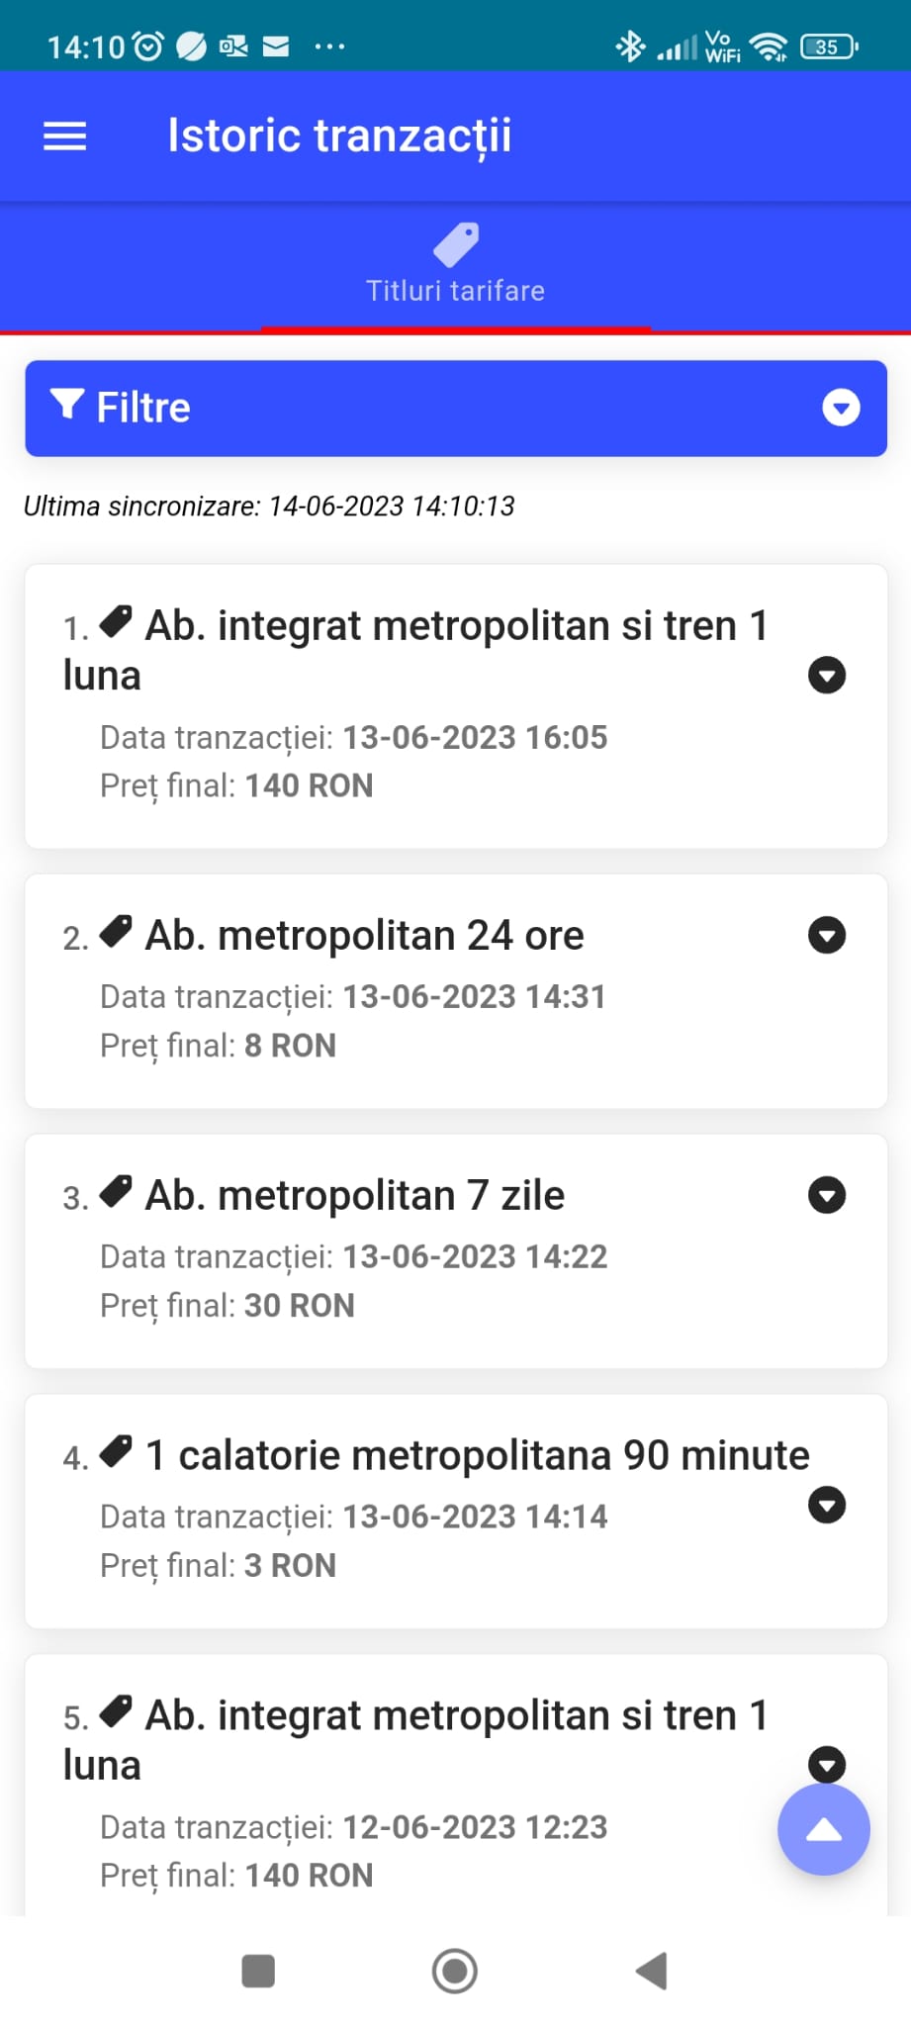Image resolution: width=911 pixels, height=2026 pixels.
Task: Tap the tag icon beside transaction 2
Action: click(117, 931)
